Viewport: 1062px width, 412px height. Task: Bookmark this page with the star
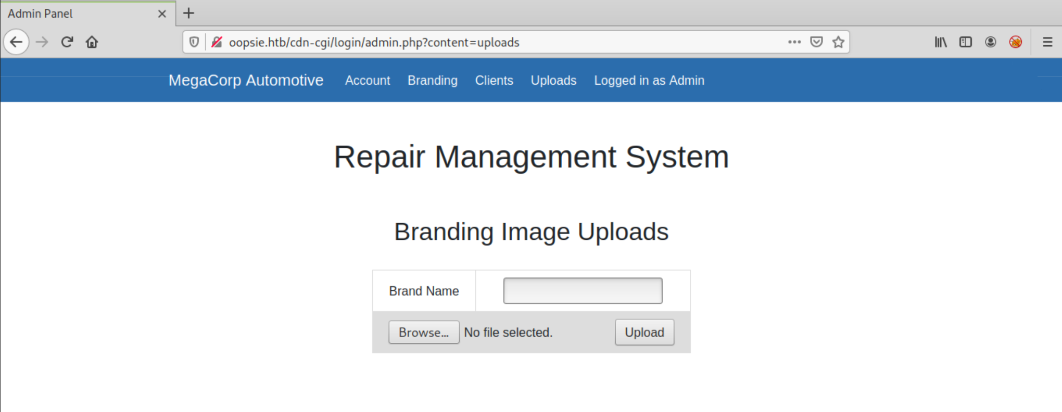(x=838, y=42)
